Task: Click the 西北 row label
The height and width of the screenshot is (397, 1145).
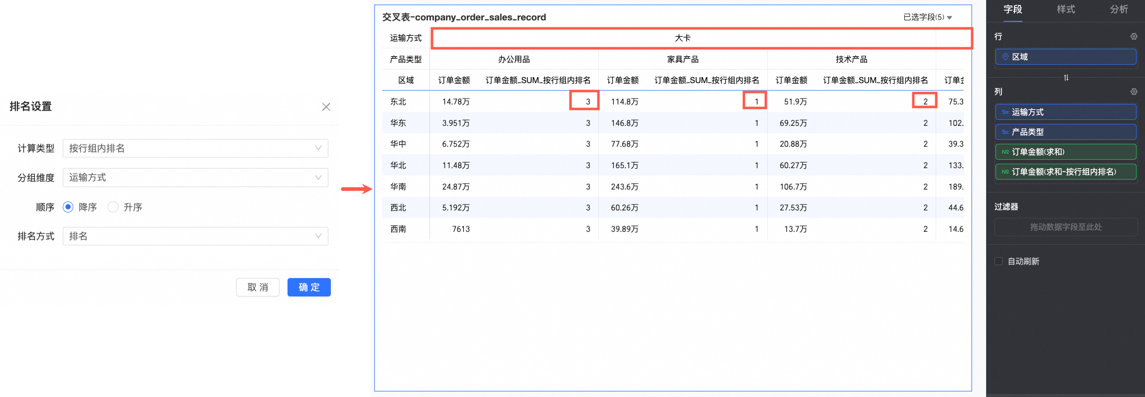Action: click(398, 207)
